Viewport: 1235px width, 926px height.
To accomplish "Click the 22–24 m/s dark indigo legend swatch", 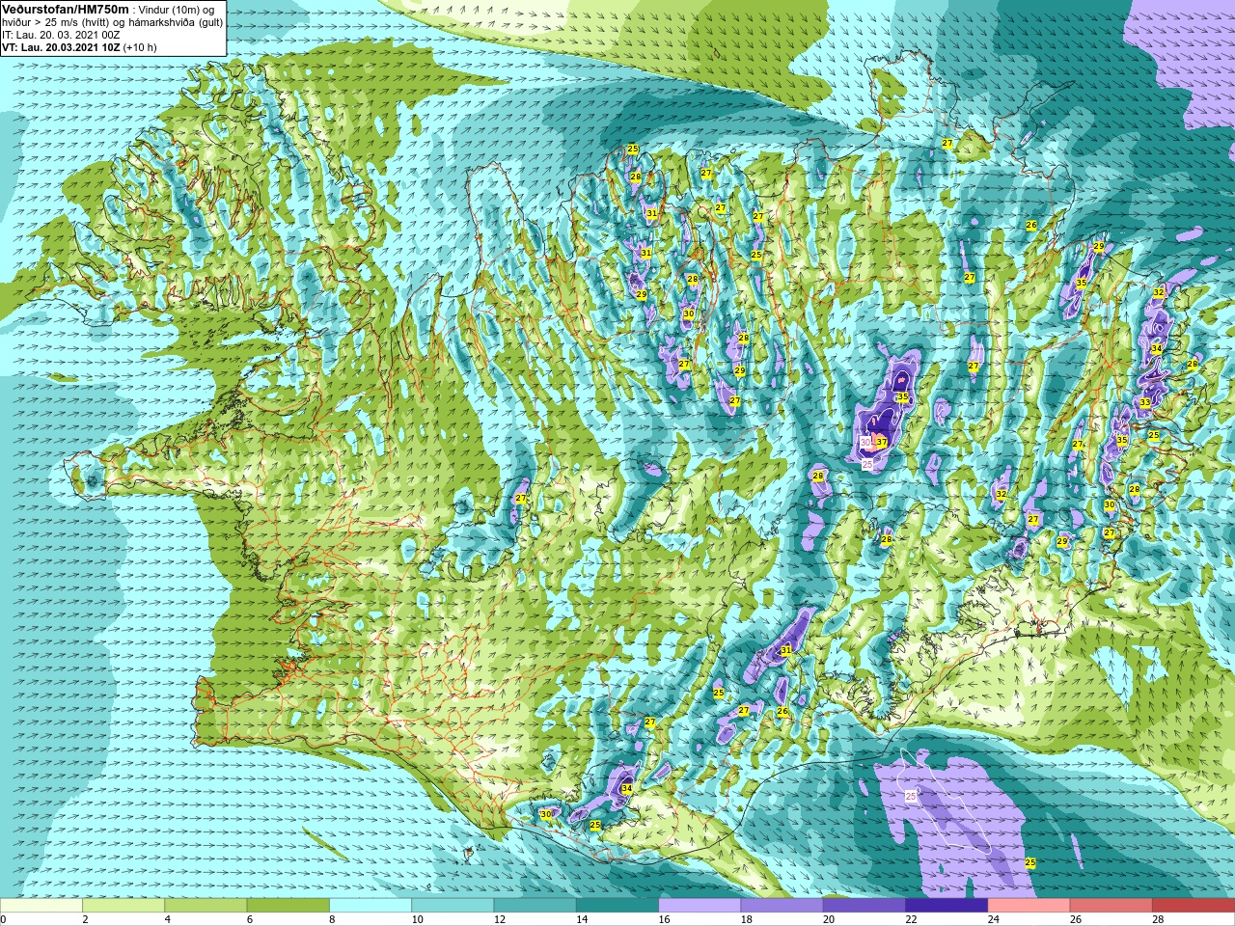I will 947,906.
